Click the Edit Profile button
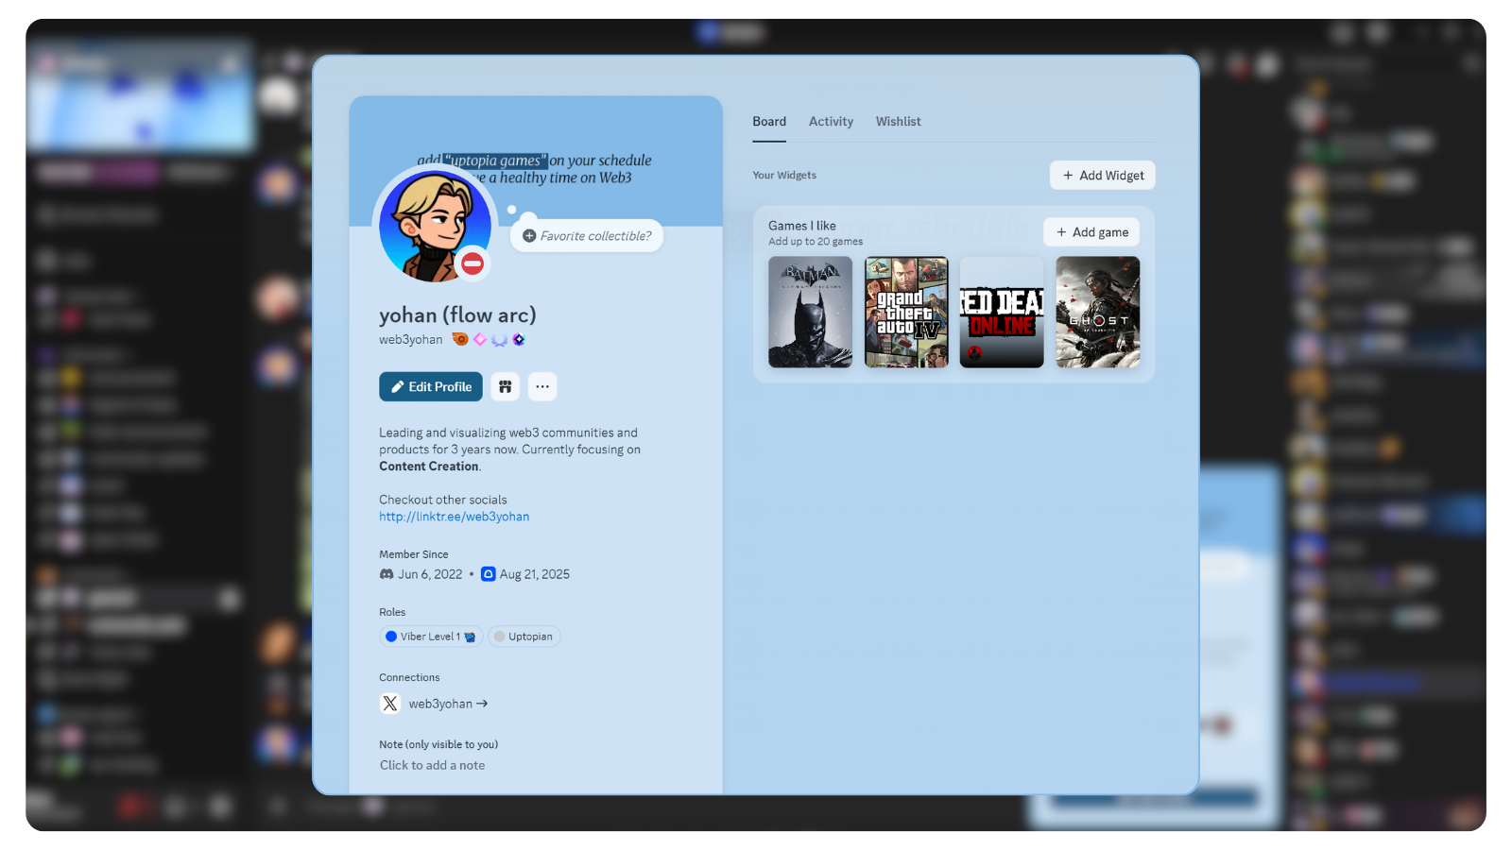 (x=431, y=386)
